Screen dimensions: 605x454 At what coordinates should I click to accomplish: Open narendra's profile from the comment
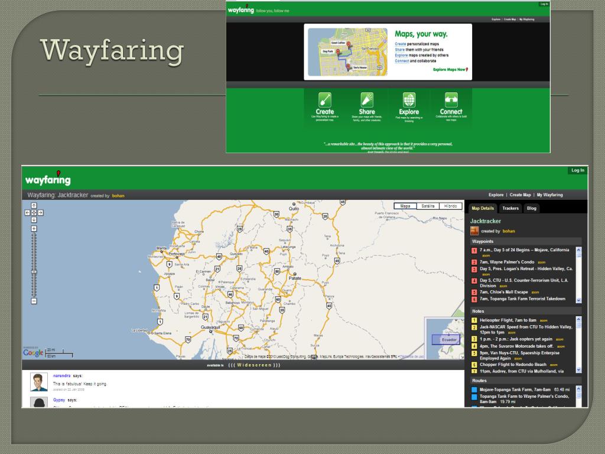pyautogui.click(x=61, y=375)
